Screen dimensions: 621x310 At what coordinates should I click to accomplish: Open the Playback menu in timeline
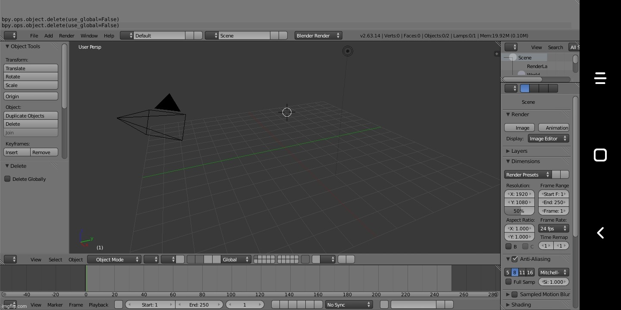point(98,304)
